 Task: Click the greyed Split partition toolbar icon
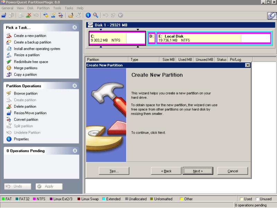(78, 15)
